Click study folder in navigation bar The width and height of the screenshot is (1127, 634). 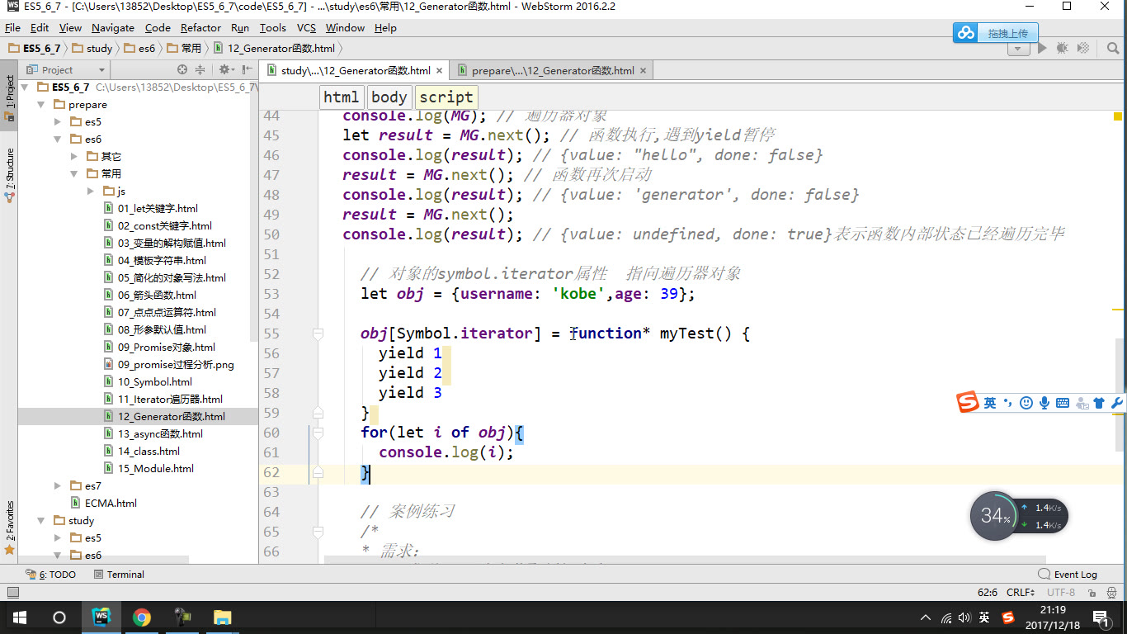click(92, 49)
